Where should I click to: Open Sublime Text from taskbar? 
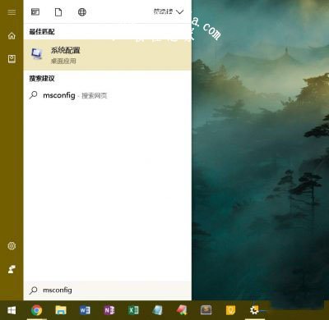tap(206, 310)
